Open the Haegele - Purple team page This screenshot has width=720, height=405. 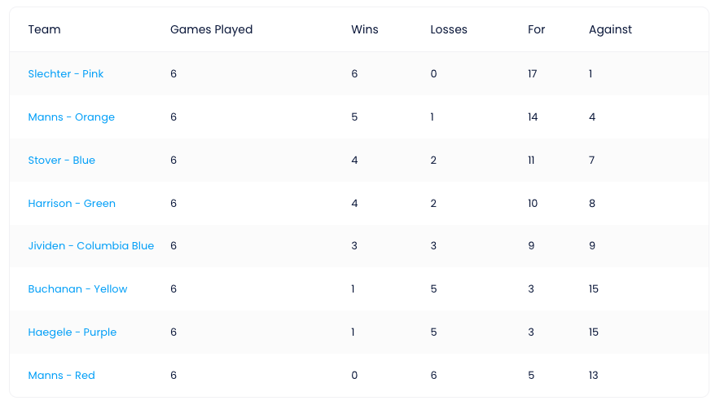[72, 332]
